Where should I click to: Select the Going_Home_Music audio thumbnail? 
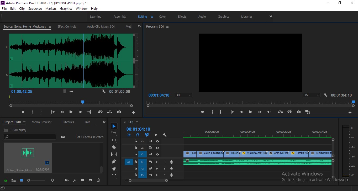pos(28,153)
